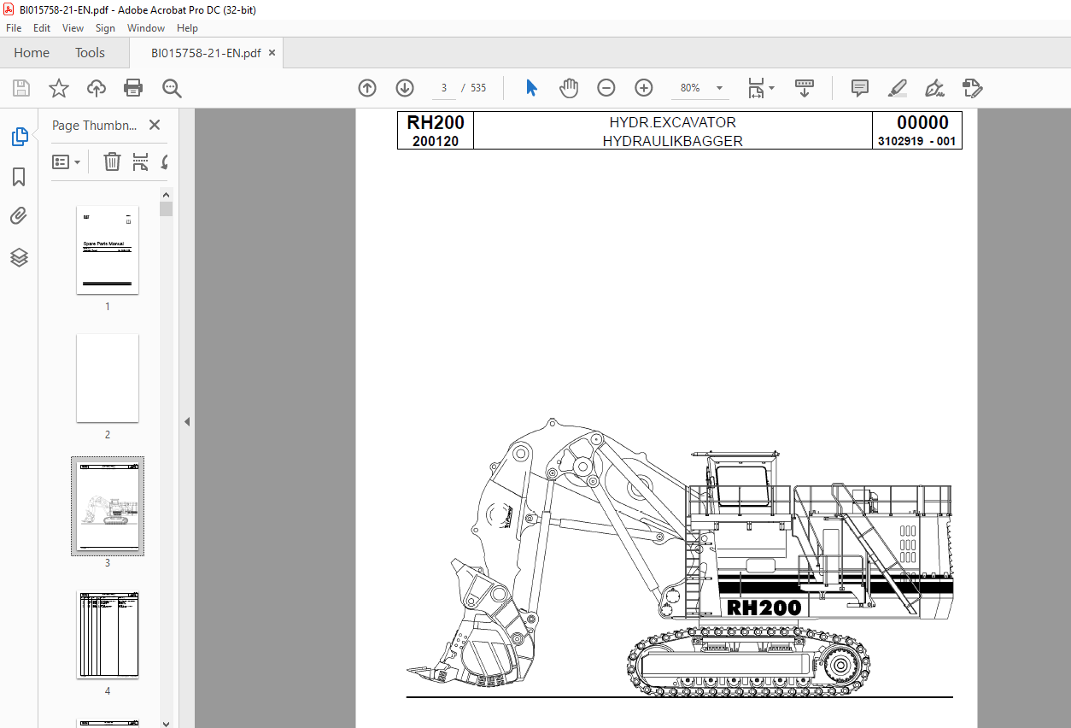The image size is (1071, 728).
Task: Open the Attachments paperclip panel
Action: tap(19, 216)
